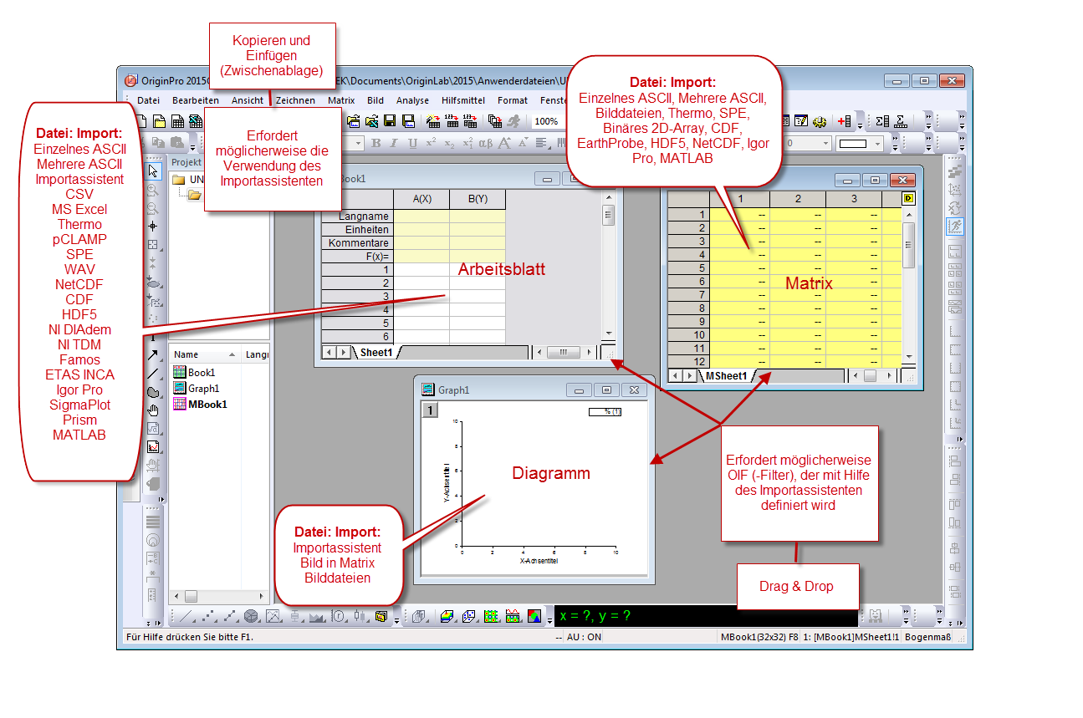Image resolution: width=1083 pixels, height=718 pixels.
Task: Click layer 1 button in Graph1 window
Action: pos(428,410)
